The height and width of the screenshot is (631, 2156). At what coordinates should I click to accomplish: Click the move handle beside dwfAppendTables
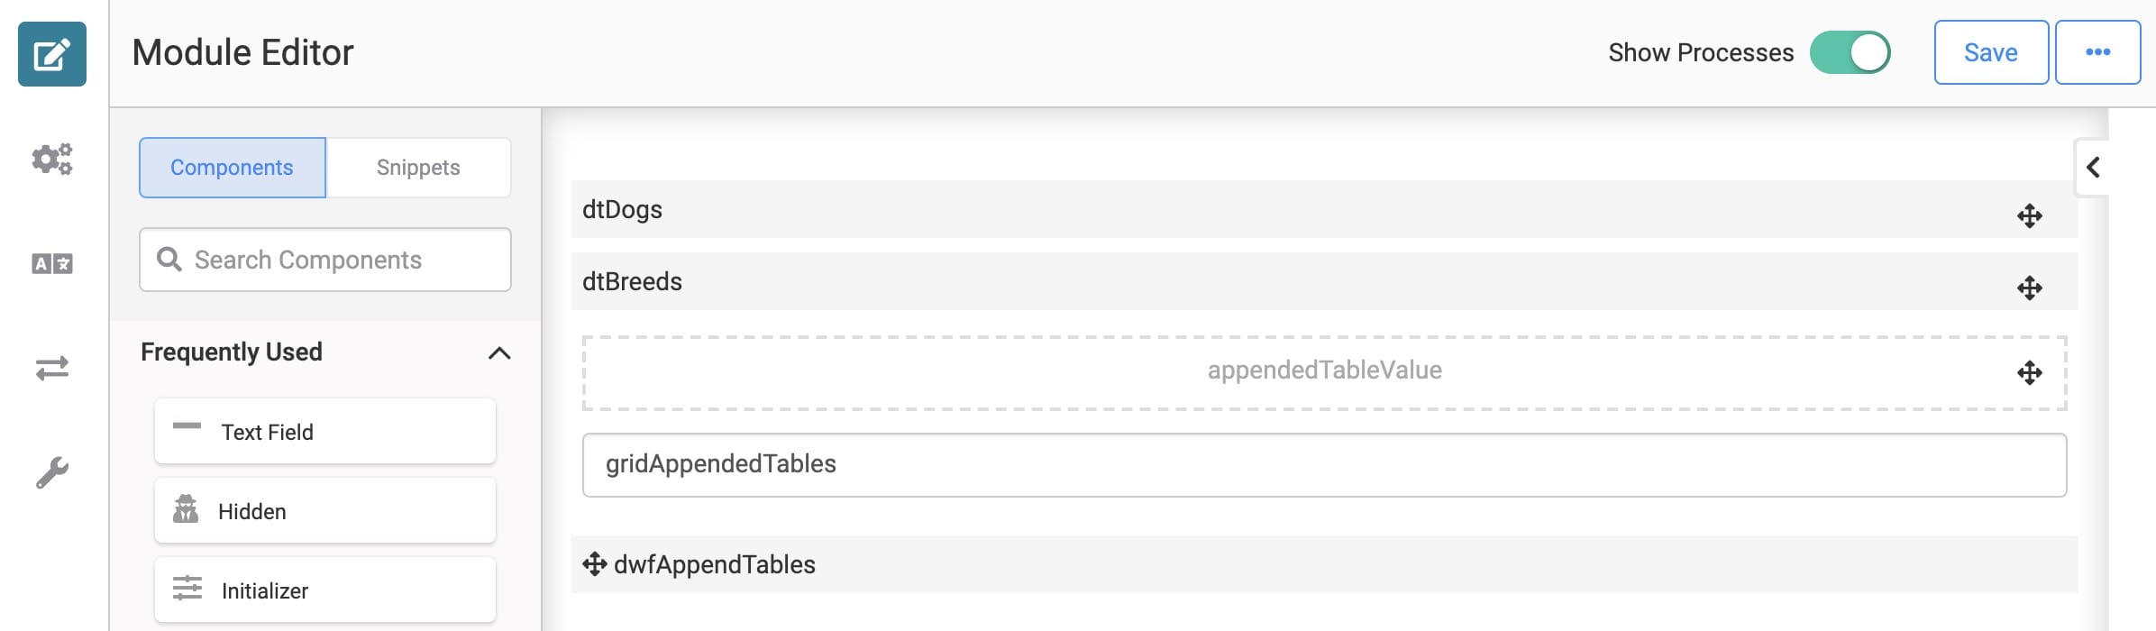click(594, 564)
